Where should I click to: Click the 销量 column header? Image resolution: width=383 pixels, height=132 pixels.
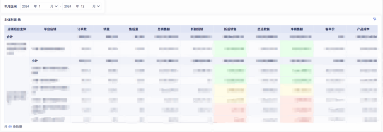[107, 29]
